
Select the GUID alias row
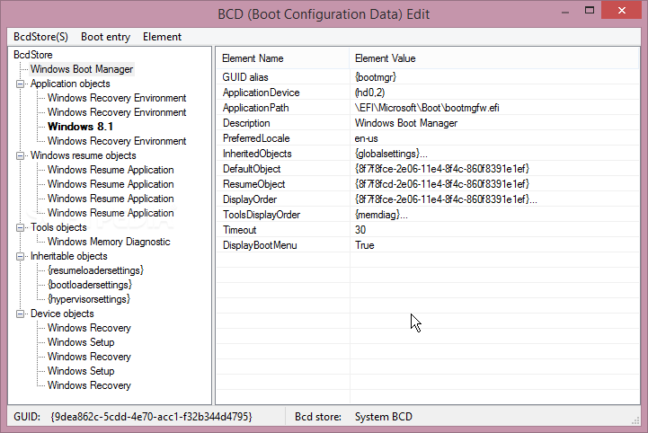coord(428,77)
